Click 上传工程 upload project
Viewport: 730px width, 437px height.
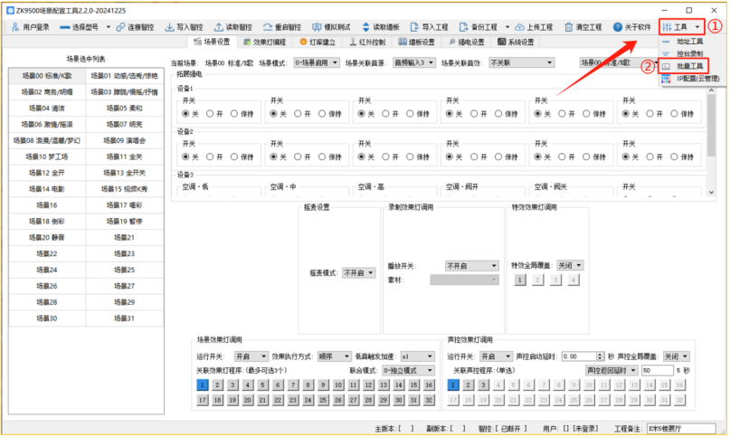point(534,27)
